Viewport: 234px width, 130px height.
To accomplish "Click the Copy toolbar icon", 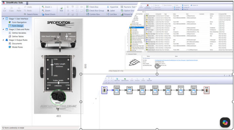I will coord(11,9).
